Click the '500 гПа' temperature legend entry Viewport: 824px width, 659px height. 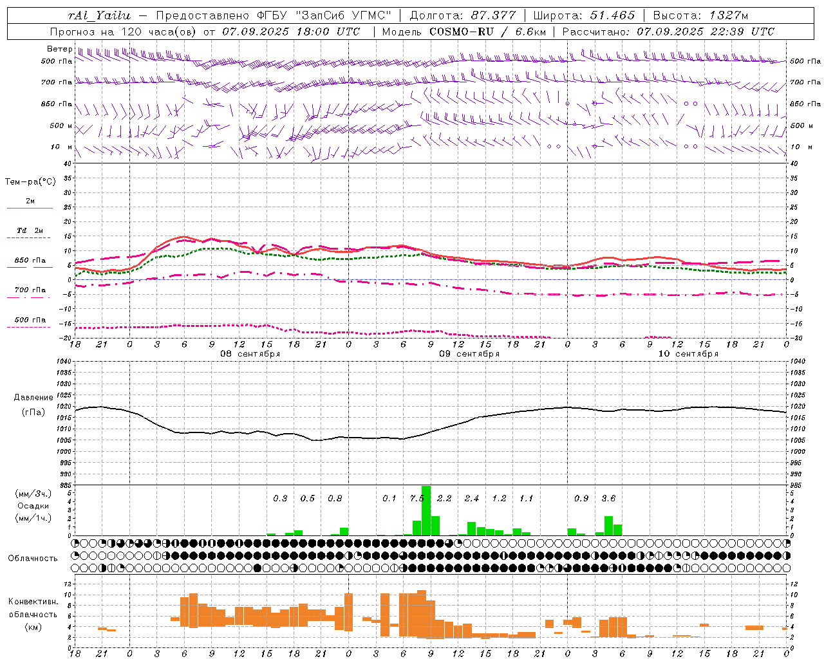(30, 320)
